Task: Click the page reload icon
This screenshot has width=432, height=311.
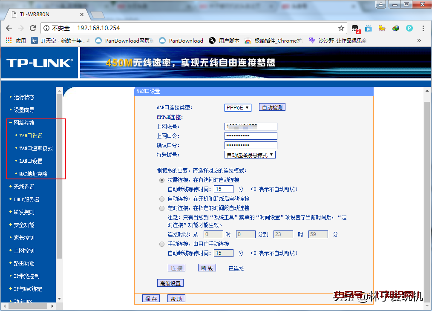Action: 33,28
